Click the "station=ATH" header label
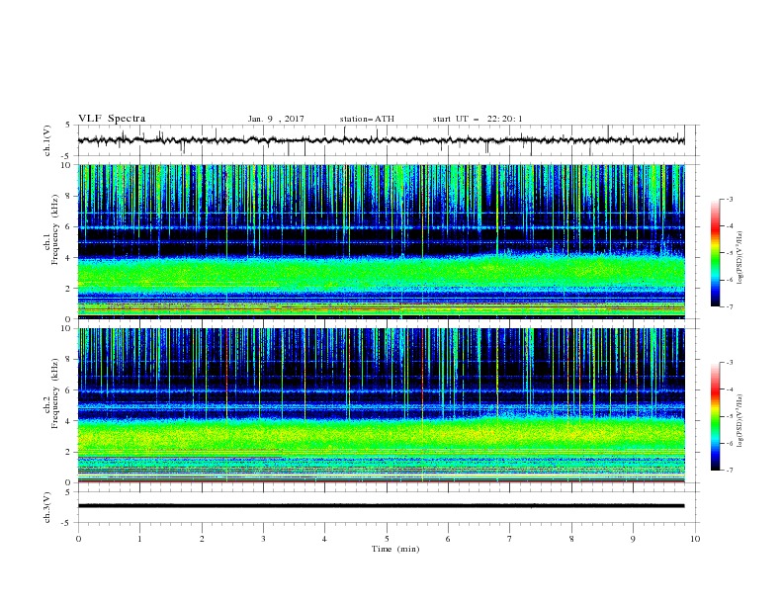The height and width of the screenshot is (605, 783). pyautogui.click(x=367, y=119)
